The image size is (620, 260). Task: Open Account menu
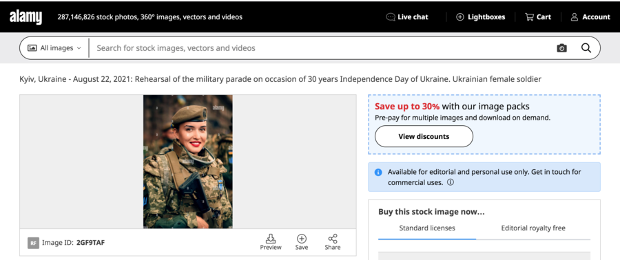590,17
